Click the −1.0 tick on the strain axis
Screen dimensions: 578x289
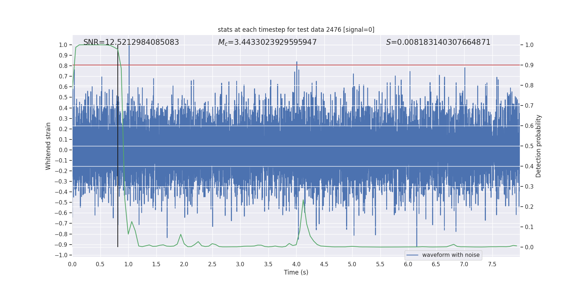tap(61, 255)
